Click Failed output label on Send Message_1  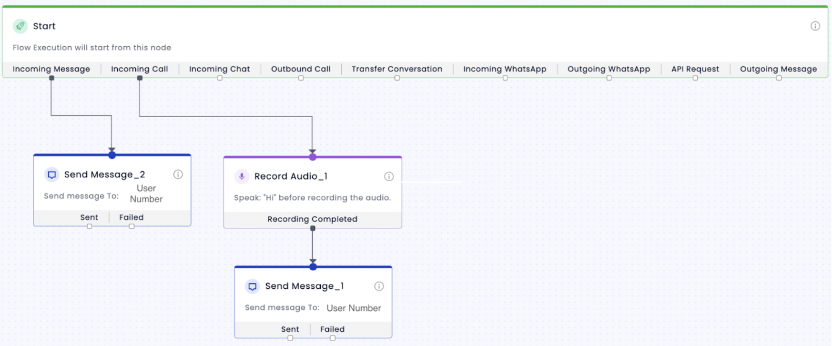(332, 329)
